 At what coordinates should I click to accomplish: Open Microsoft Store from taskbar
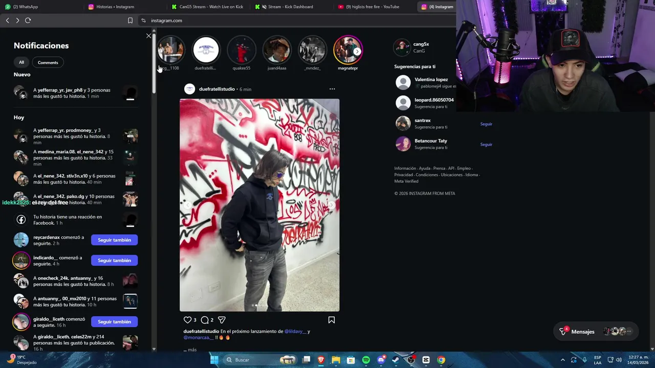pyautogui.click(x=351, y=360)
